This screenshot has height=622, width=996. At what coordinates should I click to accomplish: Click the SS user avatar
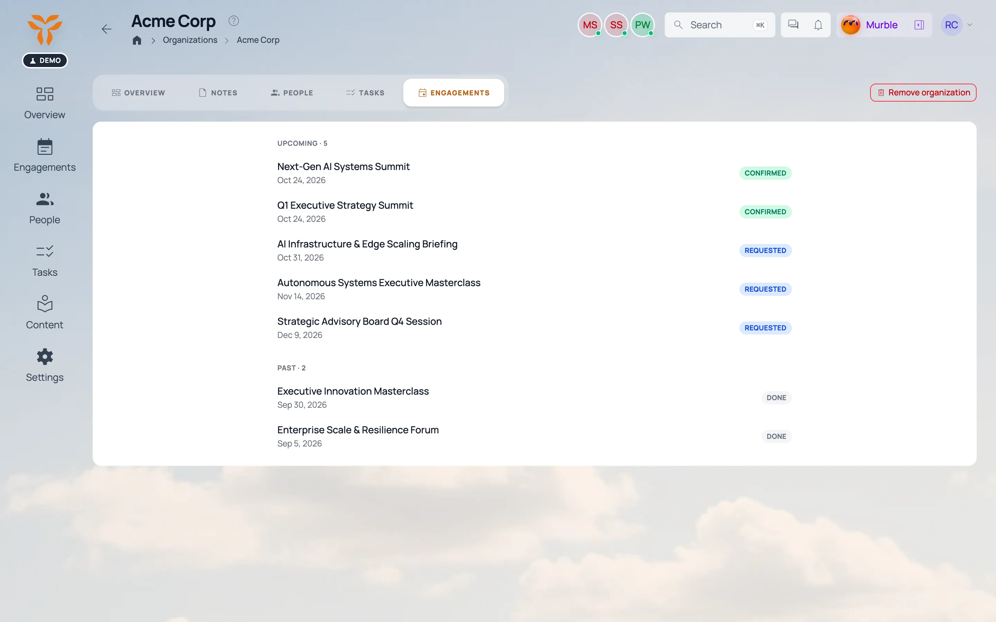[x=616, y=25]
